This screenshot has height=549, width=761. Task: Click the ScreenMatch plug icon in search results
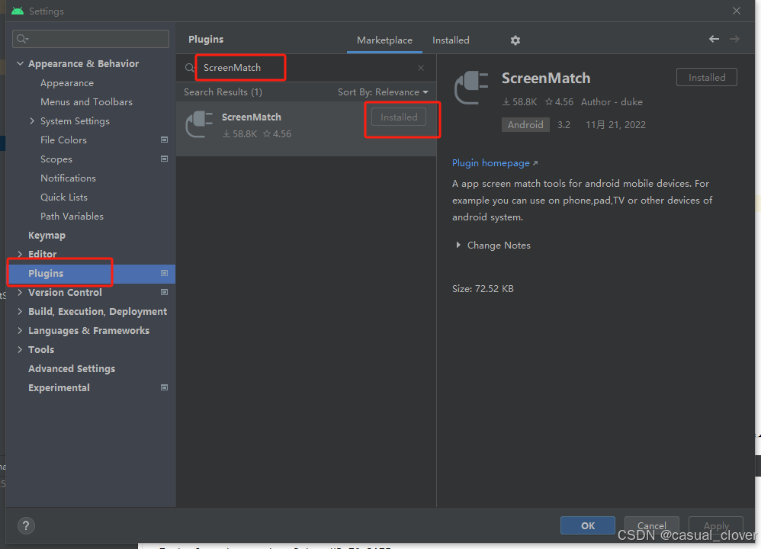200,125
